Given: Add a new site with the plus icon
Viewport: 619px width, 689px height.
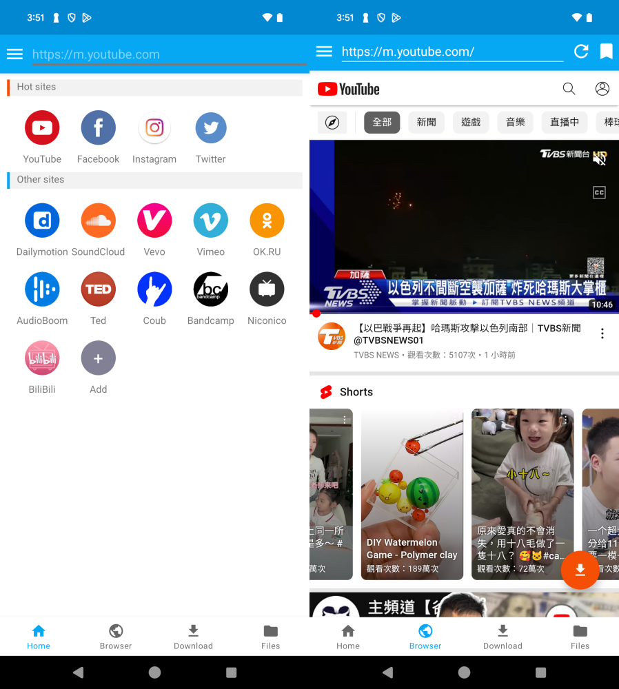Looking at the screenshot, I should [98, 358].
